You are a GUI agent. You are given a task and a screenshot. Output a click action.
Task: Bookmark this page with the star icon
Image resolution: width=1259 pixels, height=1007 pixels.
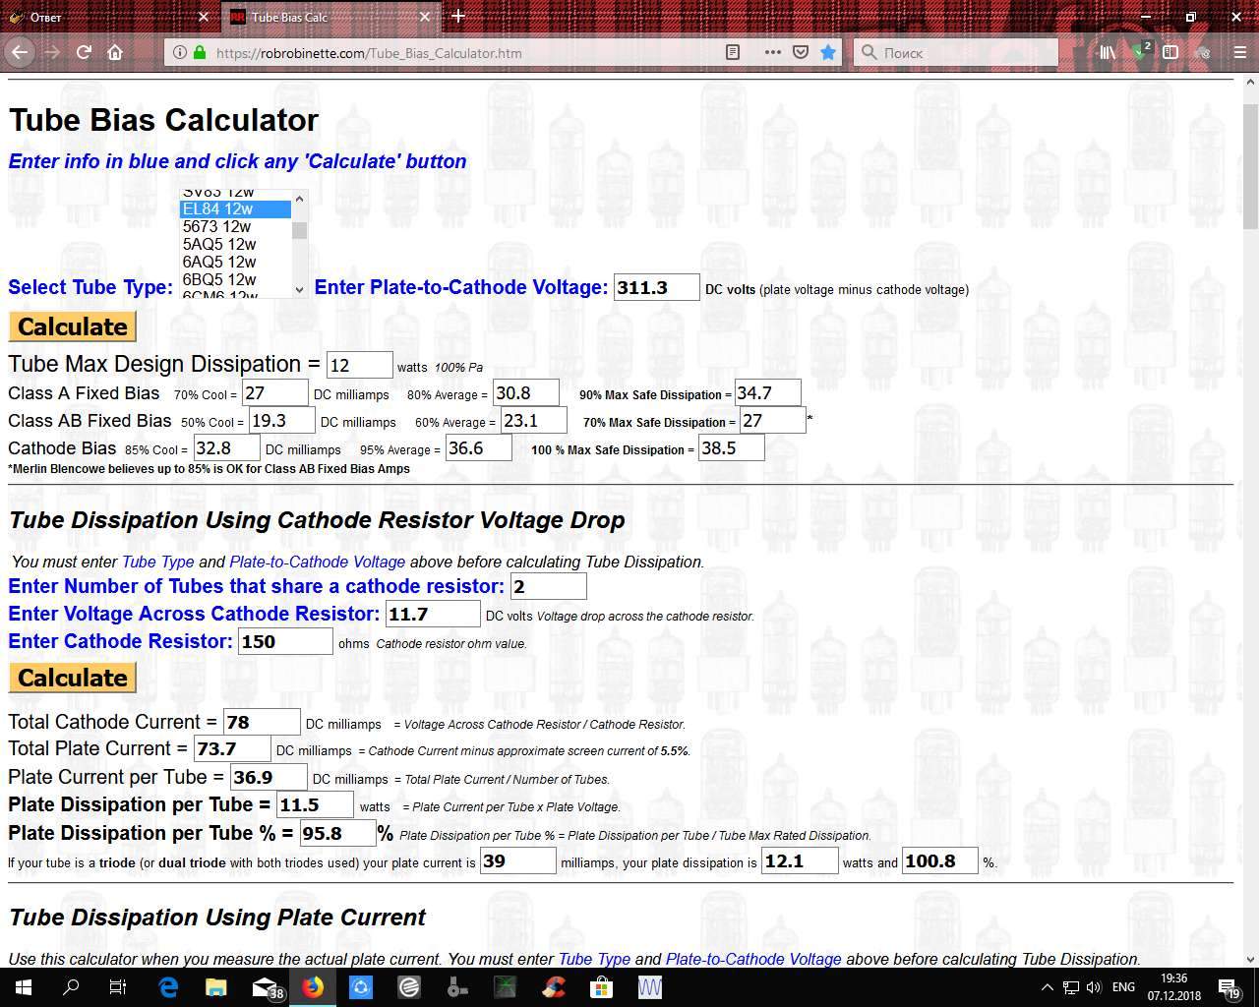click(828, 52)
